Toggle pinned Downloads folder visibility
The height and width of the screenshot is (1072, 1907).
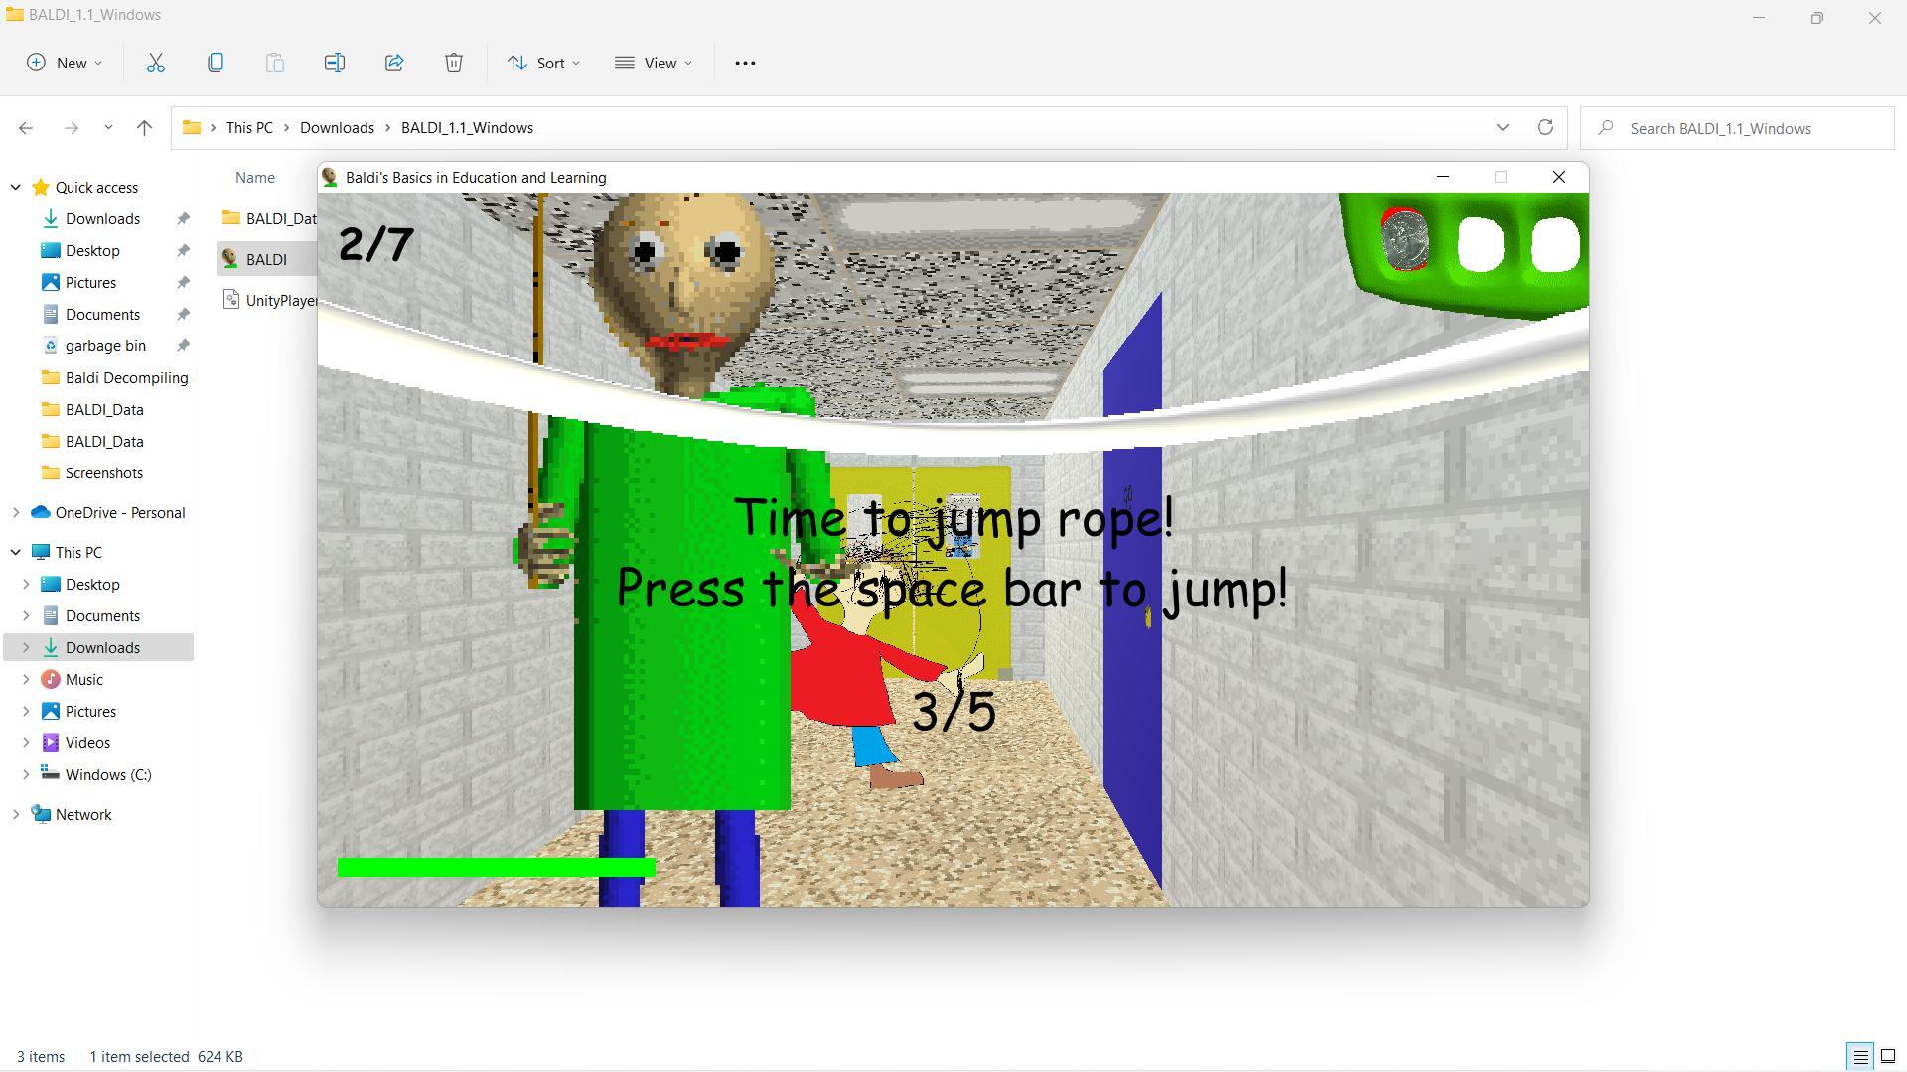(x=184, y=218)
